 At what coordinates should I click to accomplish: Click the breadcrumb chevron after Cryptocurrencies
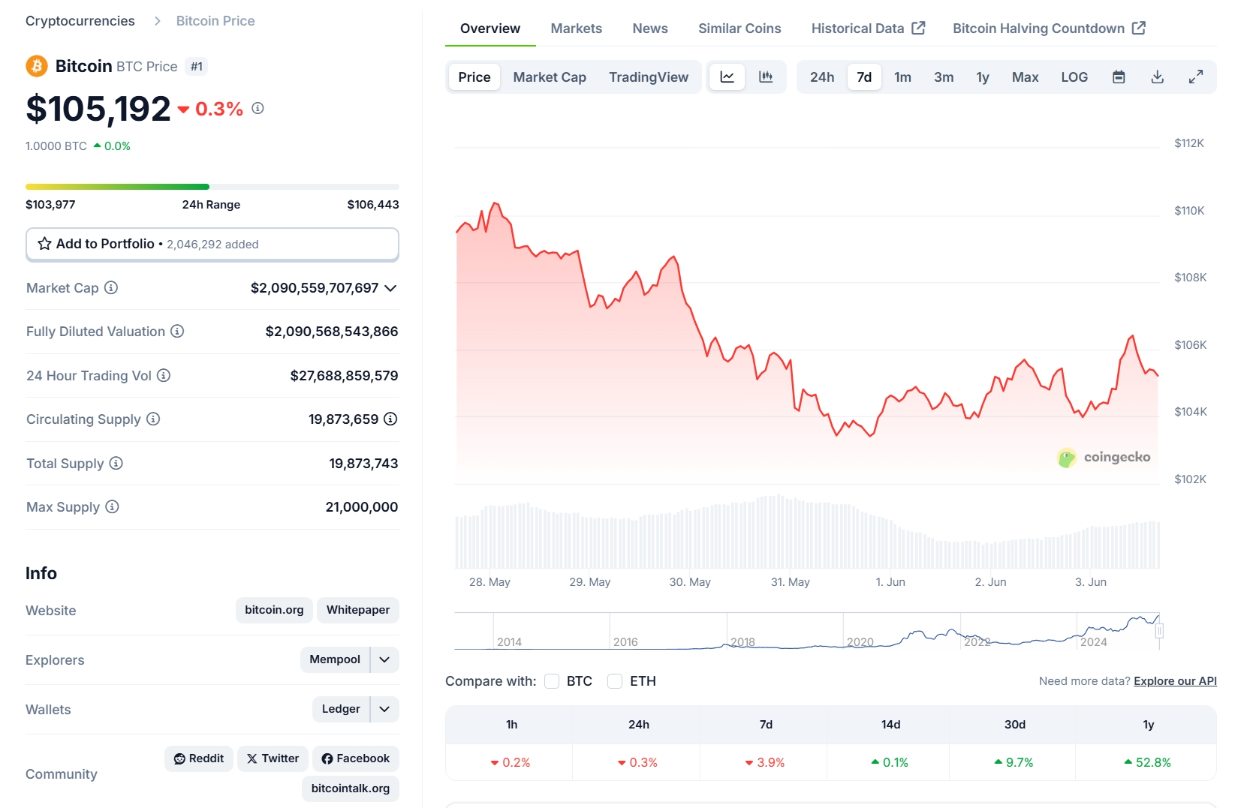click(157, 21)
